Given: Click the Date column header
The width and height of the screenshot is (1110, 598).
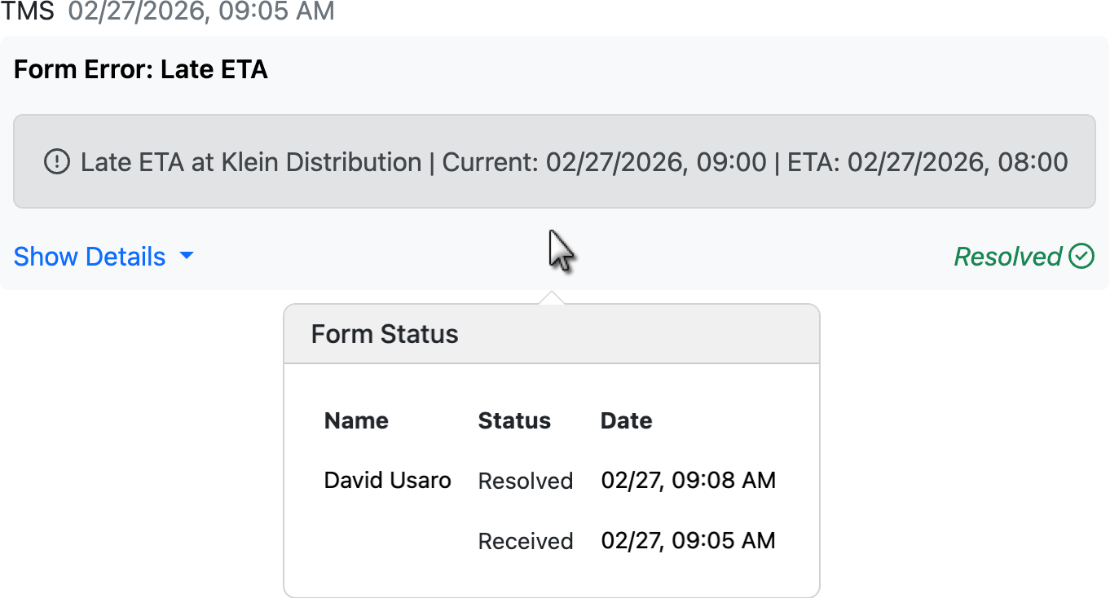Looking at the screenshot, I should [626, 420].
